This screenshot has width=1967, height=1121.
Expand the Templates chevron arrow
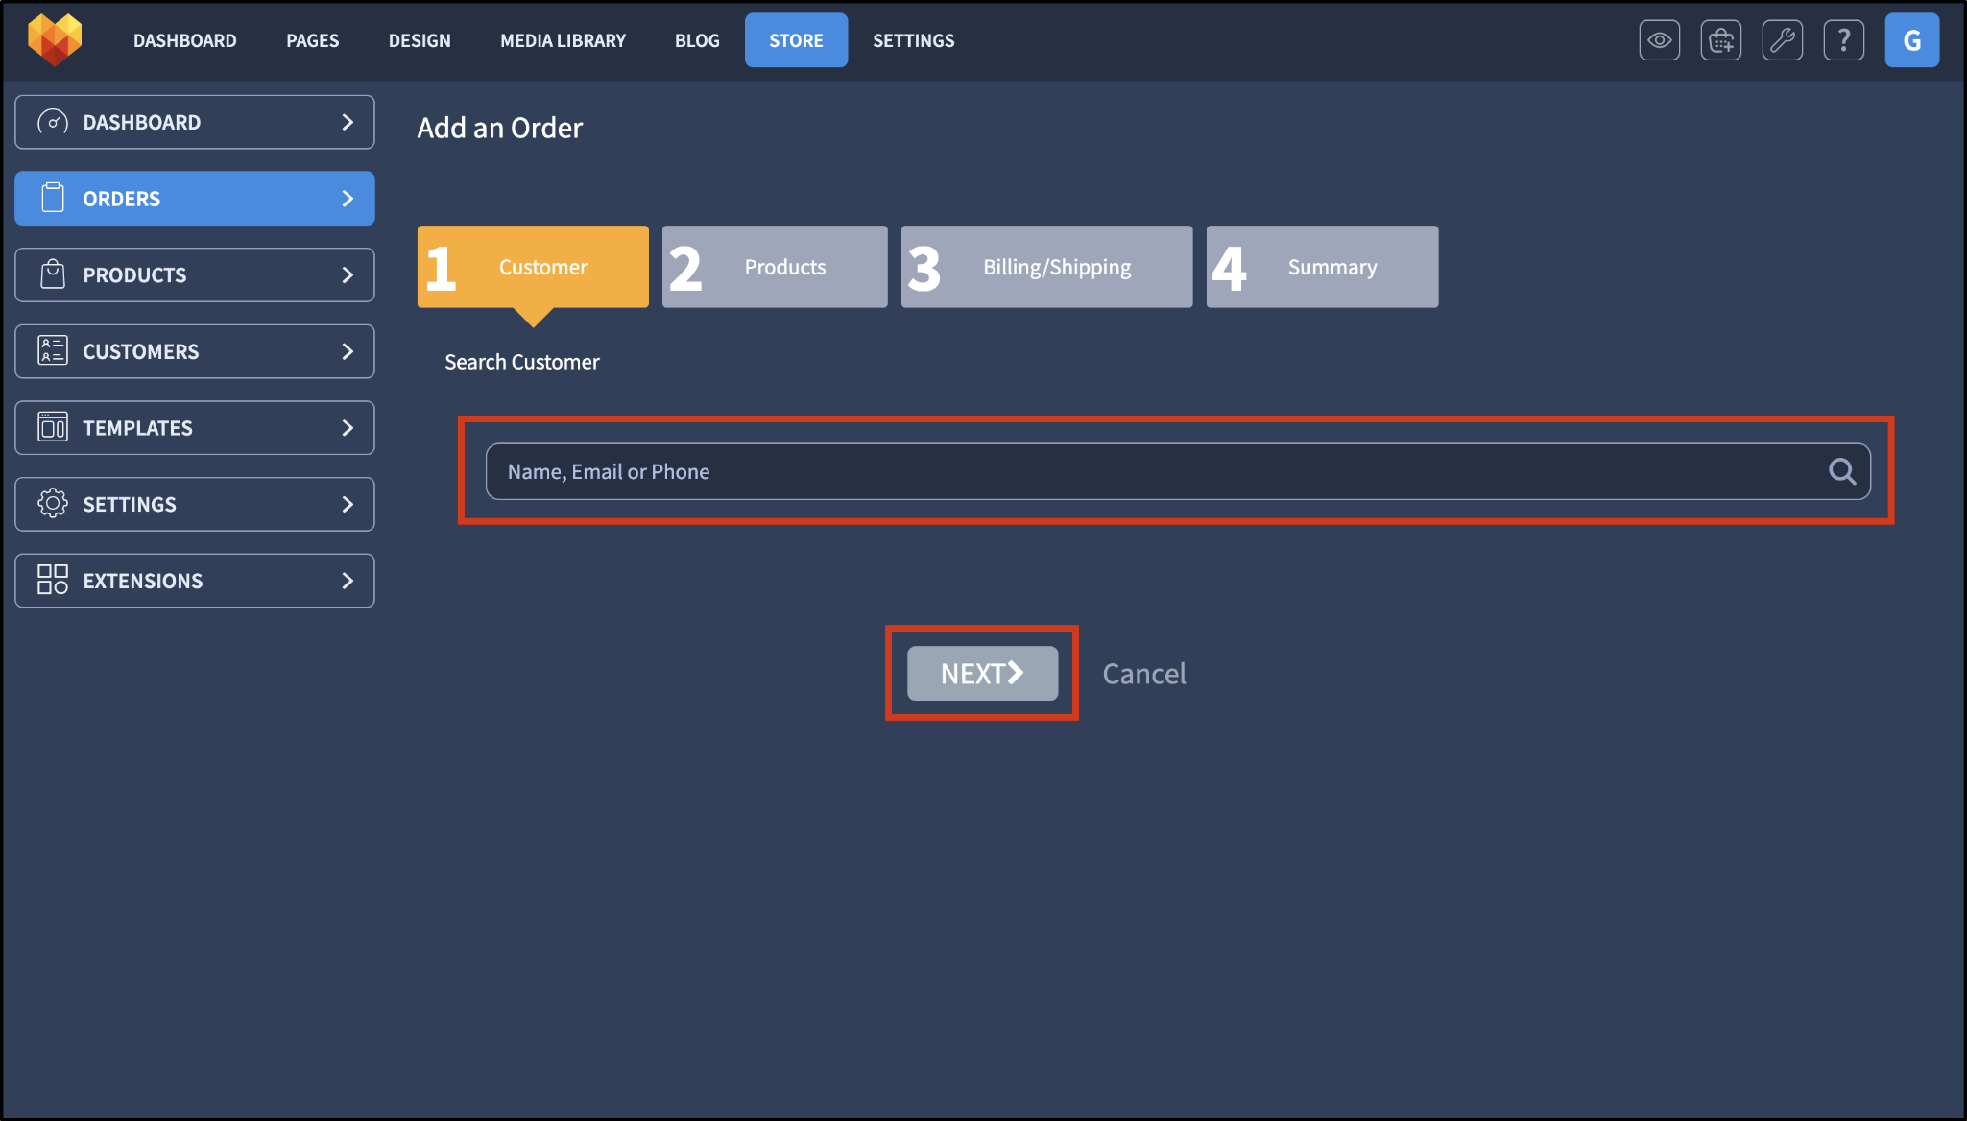tap(348, 427)
